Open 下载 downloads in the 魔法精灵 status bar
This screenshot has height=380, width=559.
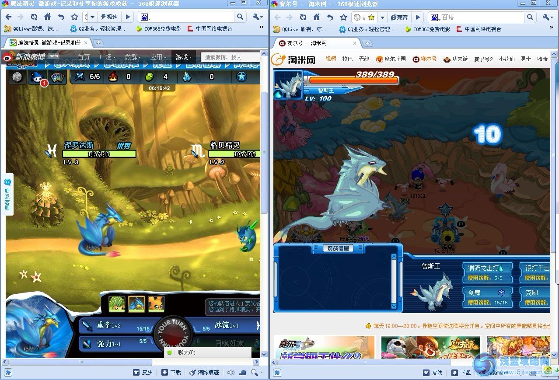[171, 373]
